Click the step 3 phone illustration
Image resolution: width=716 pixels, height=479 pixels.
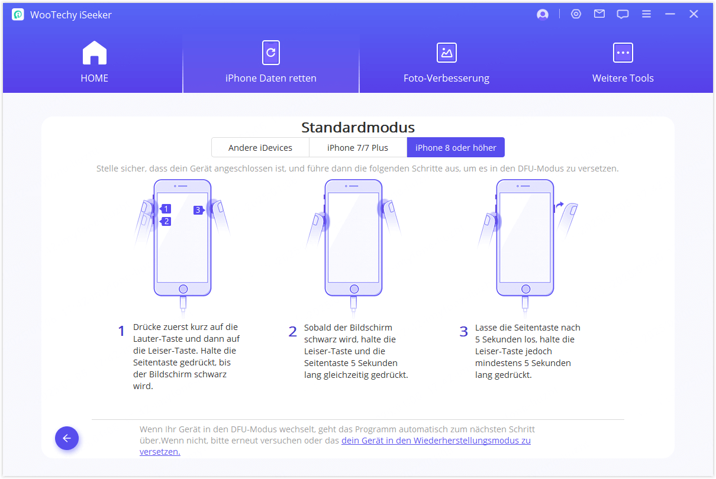tap(525, 242)
